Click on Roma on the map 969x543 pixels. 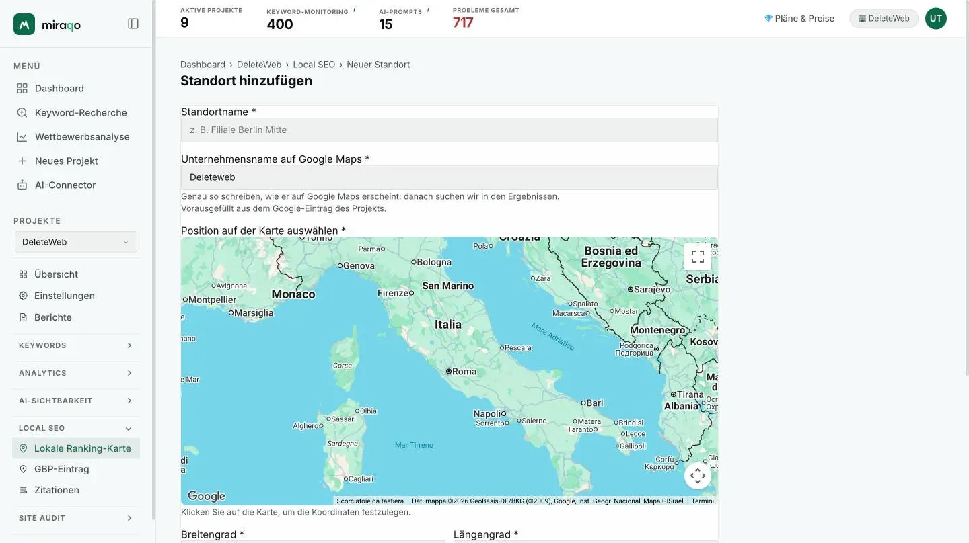[x=462, y=371]
